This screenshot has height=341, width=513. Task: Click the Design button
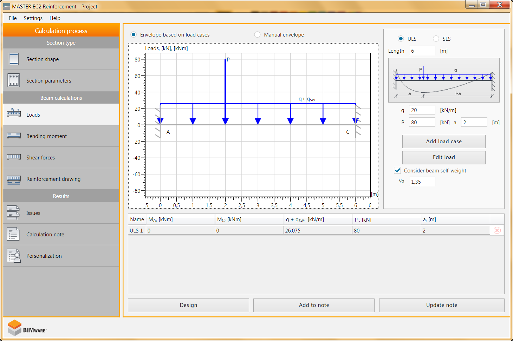click(188, 305)
